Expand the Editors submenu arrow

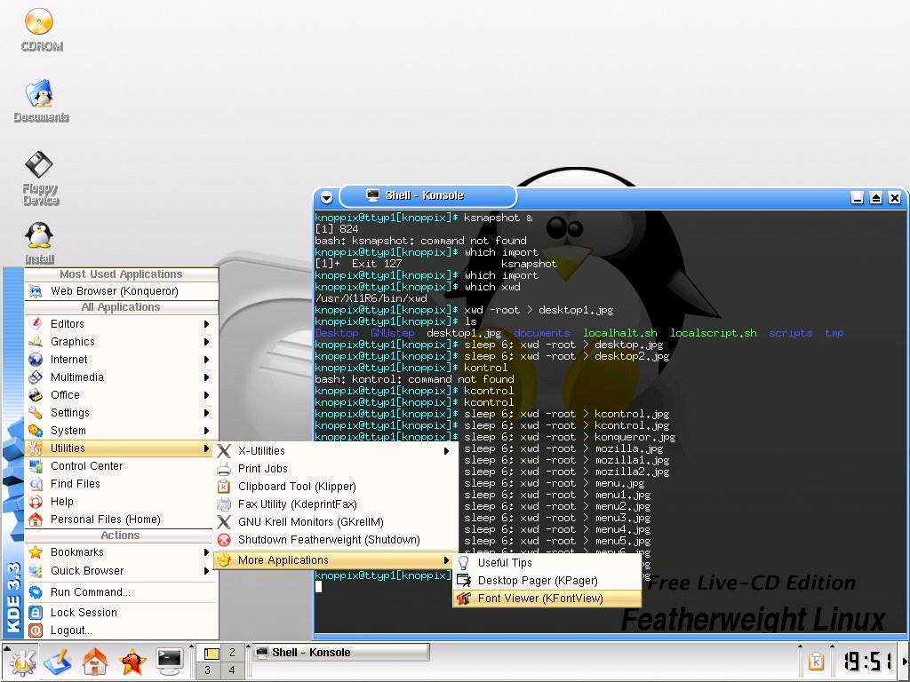coord(206,323)
